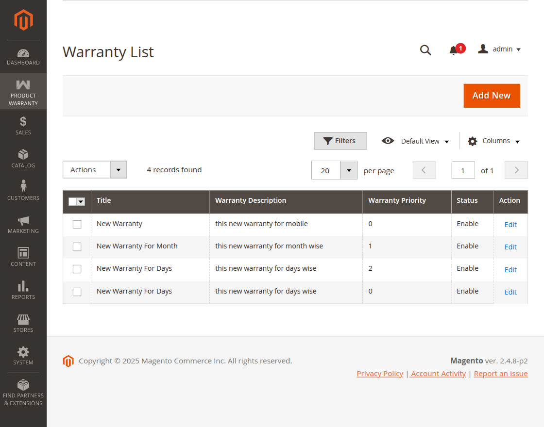Screen dimensions: 544x427
Task: Expand the per page count dropdown
Action: (x=348, y=170)
